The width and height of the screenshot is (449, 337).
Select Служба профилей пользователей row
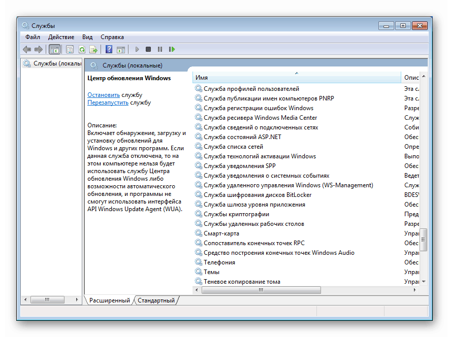pos(306,89)
